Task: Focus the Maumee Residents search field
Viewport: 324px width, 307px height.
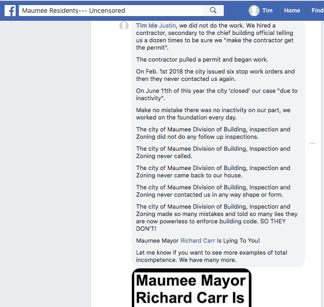Action: 110,11
